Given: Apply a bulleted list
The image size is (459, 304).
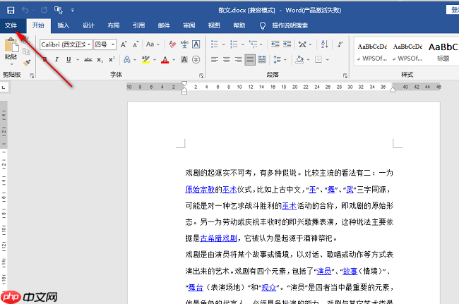Looking at the screenshot, I should (215, 44).
